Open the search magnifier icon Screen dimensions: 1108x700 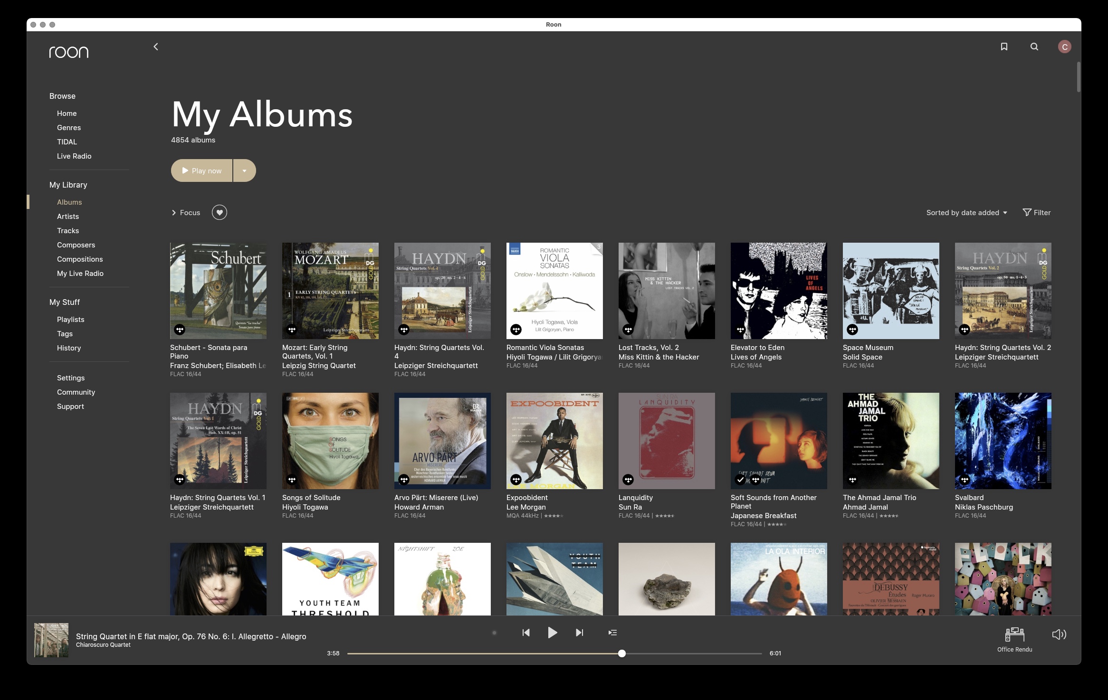click(x=1034, y=47)
